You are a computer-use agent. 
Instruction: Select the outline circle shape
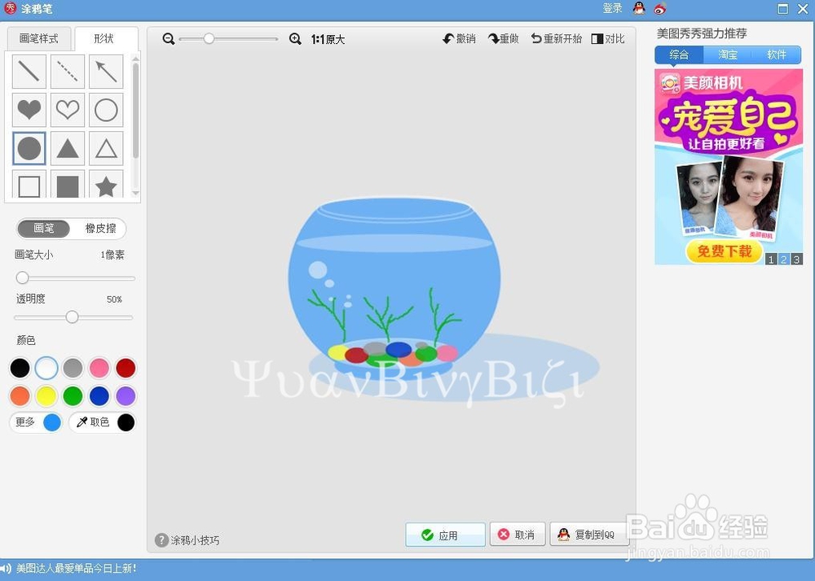(106, 110)
